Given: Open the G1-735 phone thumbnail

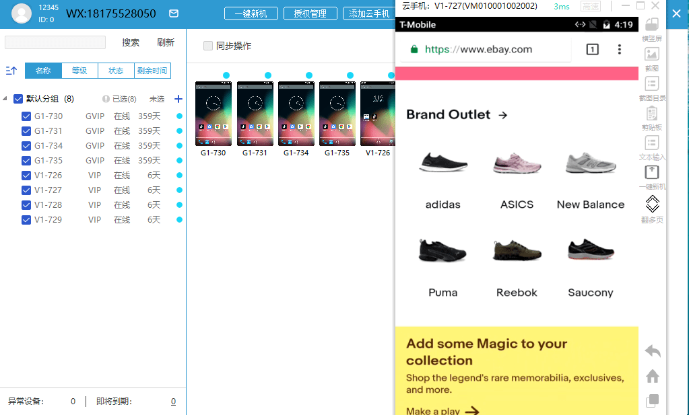Looking at the screenshot, I should click(x=337, y=114).
